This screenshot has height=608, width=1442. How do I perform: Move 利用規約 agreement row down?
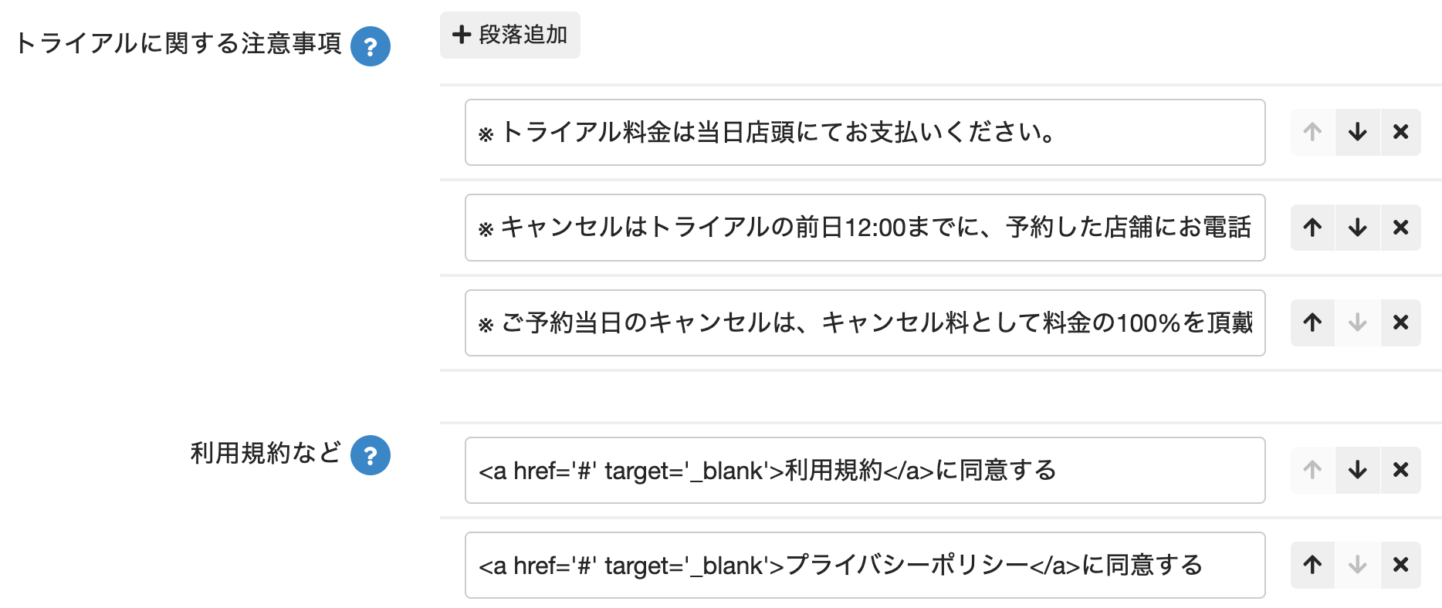point(1357,470)
